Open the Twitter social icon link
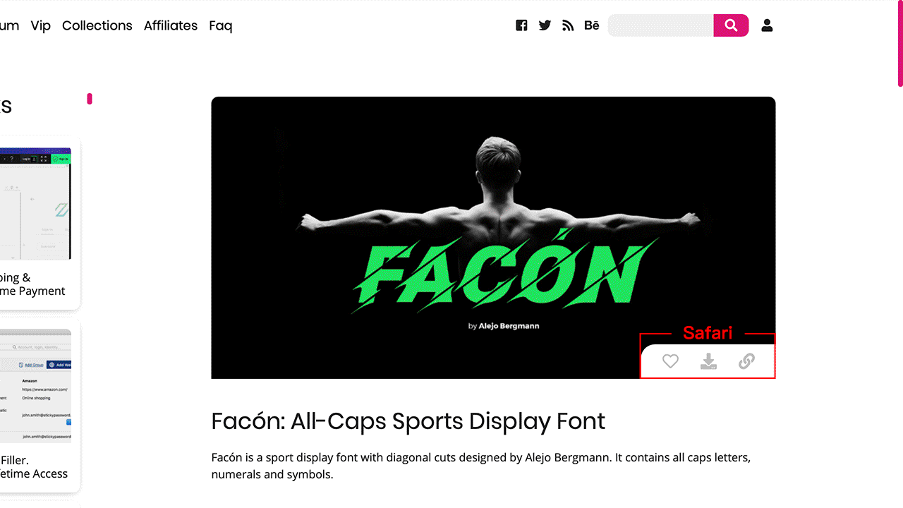 pos(545,25)
